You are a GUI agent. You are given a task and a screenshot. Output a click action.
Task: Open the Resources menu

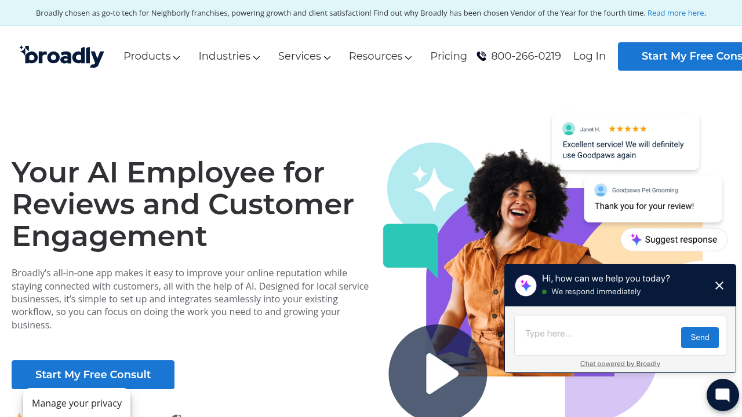[380, 56]
